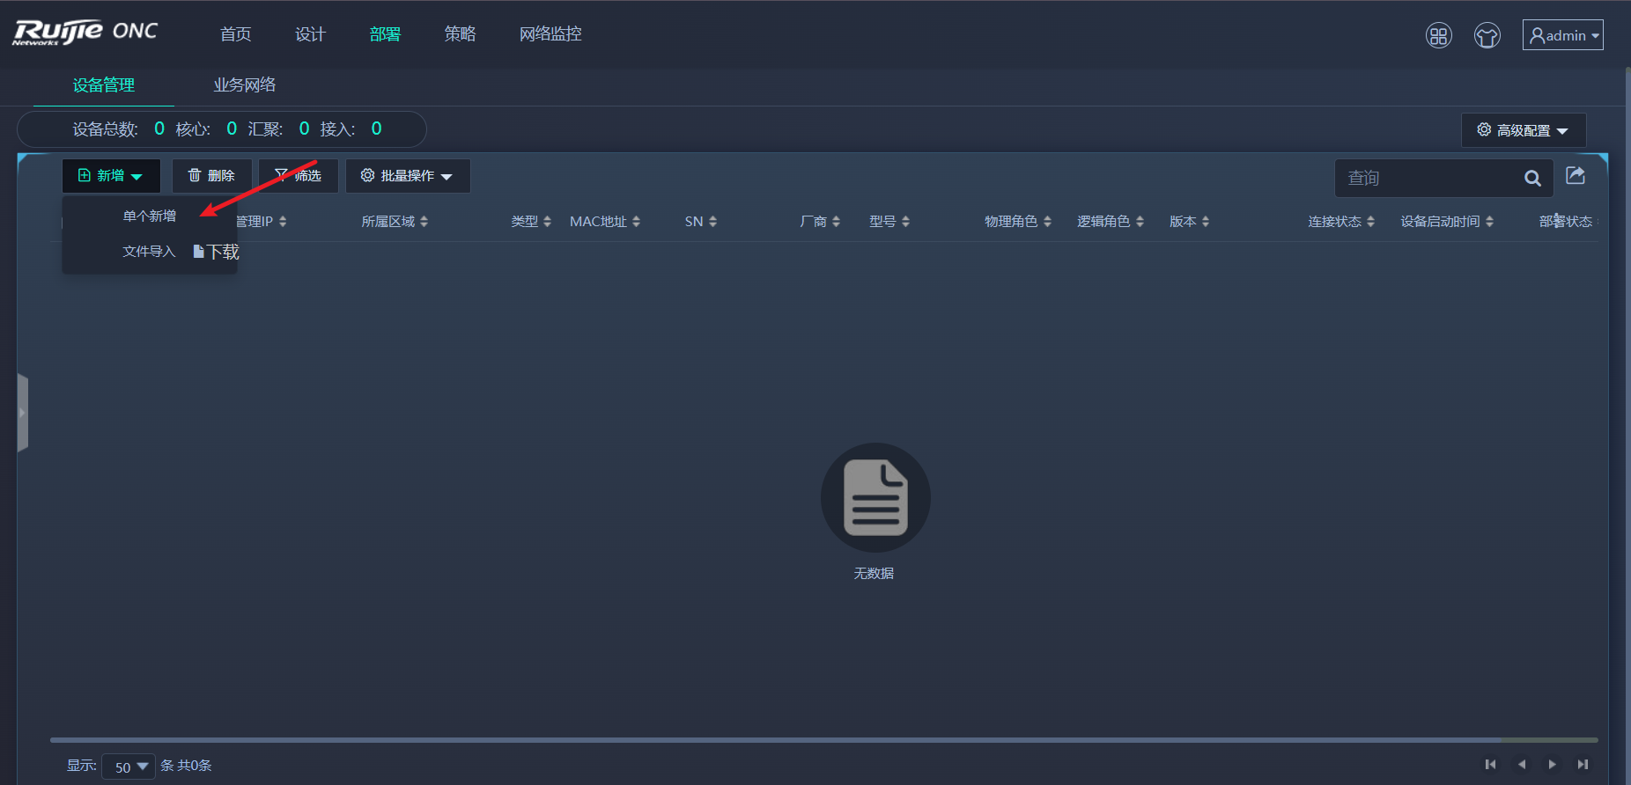Go to the first page
The height and width of the screenshot is (785, 1631).
click(1490, 765)
